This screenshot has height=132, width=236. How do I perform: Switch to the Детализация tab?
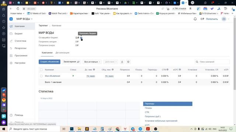(62, 53)
